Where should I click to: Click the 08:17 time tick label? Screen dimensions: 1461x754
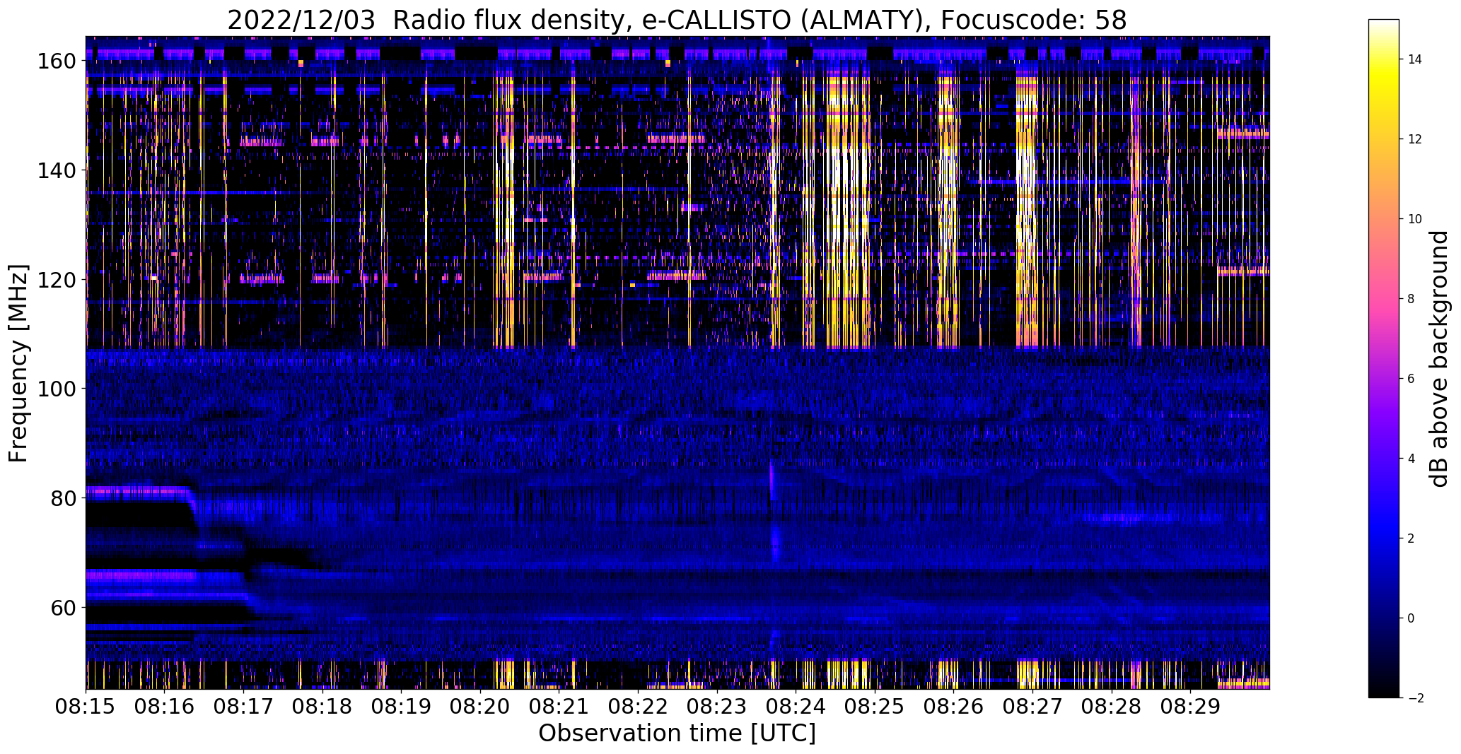243,706
